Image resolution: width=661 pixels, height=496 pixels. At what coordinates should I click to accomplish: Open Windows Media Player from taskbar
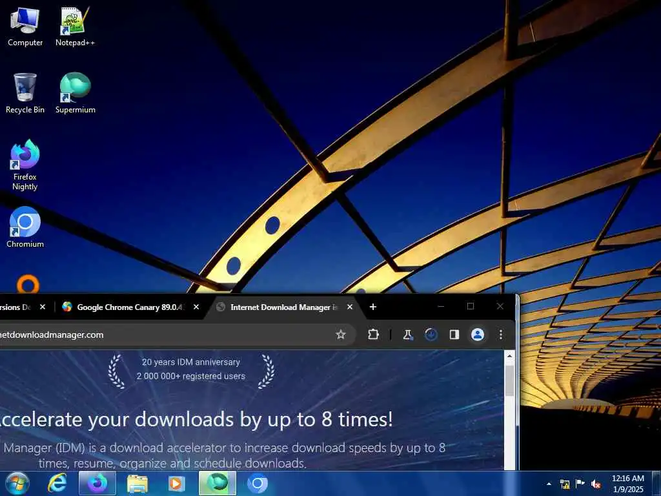[x=177, y=483]
